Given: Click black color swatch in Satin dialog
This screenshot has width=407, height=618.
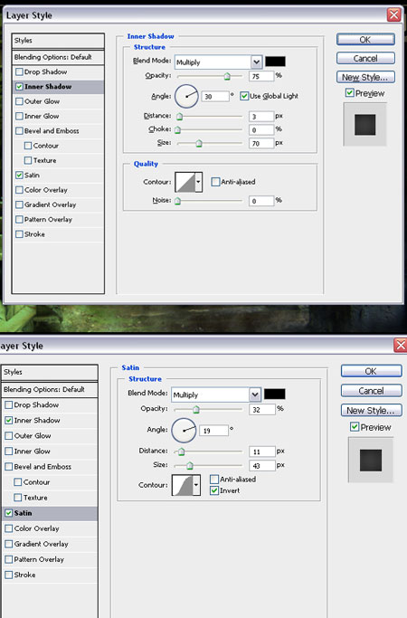Looking at the screenshot, I should click(275, 395).
